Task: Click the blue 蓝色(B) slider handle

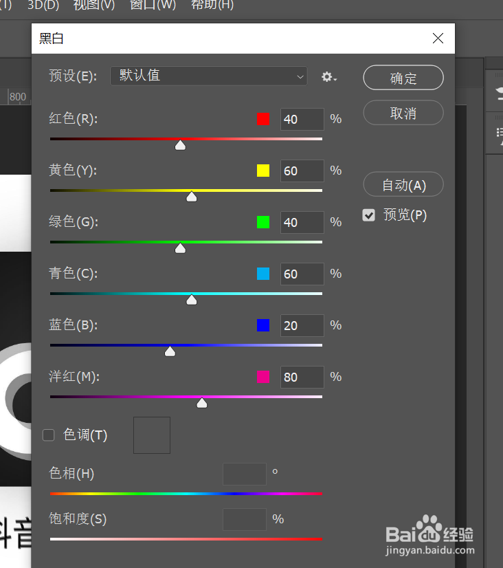Action: [170, 351]
